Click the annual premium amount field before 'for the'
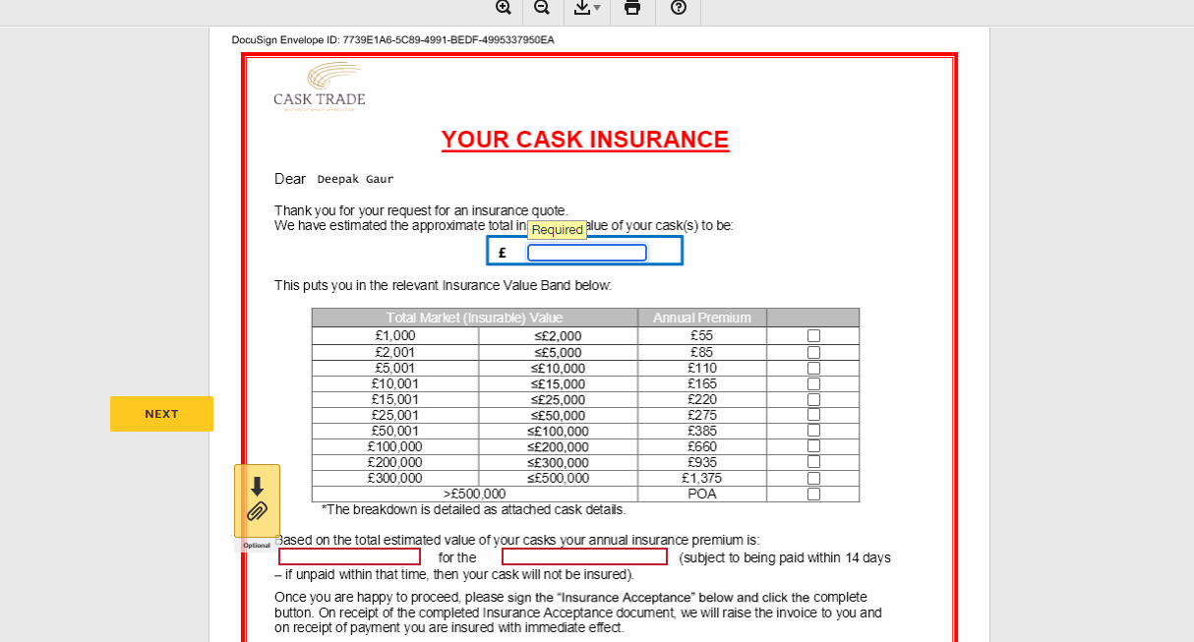 349,556
